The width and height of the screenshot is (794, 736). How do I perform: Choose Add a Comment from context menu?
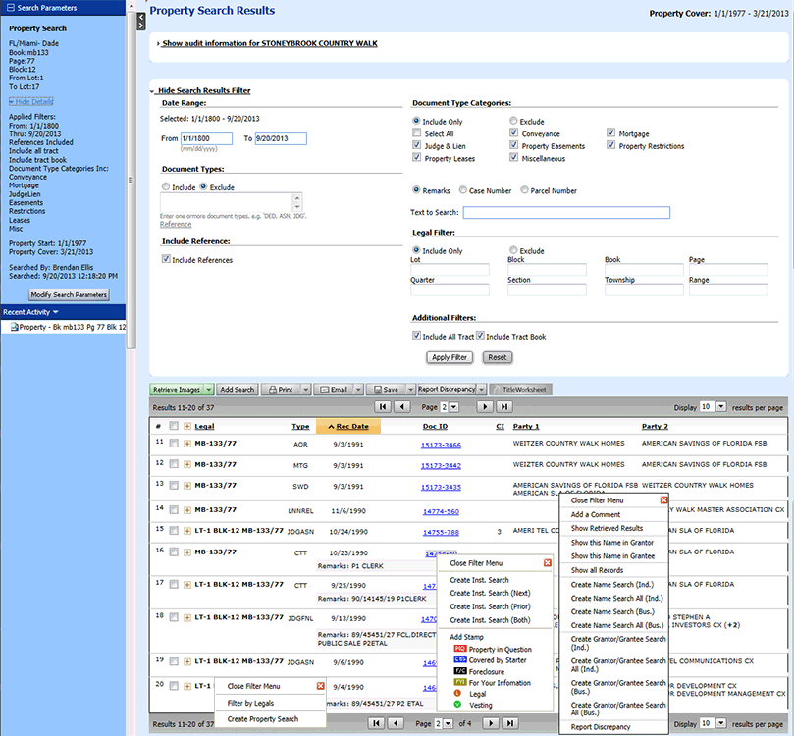tap(595, 514)
